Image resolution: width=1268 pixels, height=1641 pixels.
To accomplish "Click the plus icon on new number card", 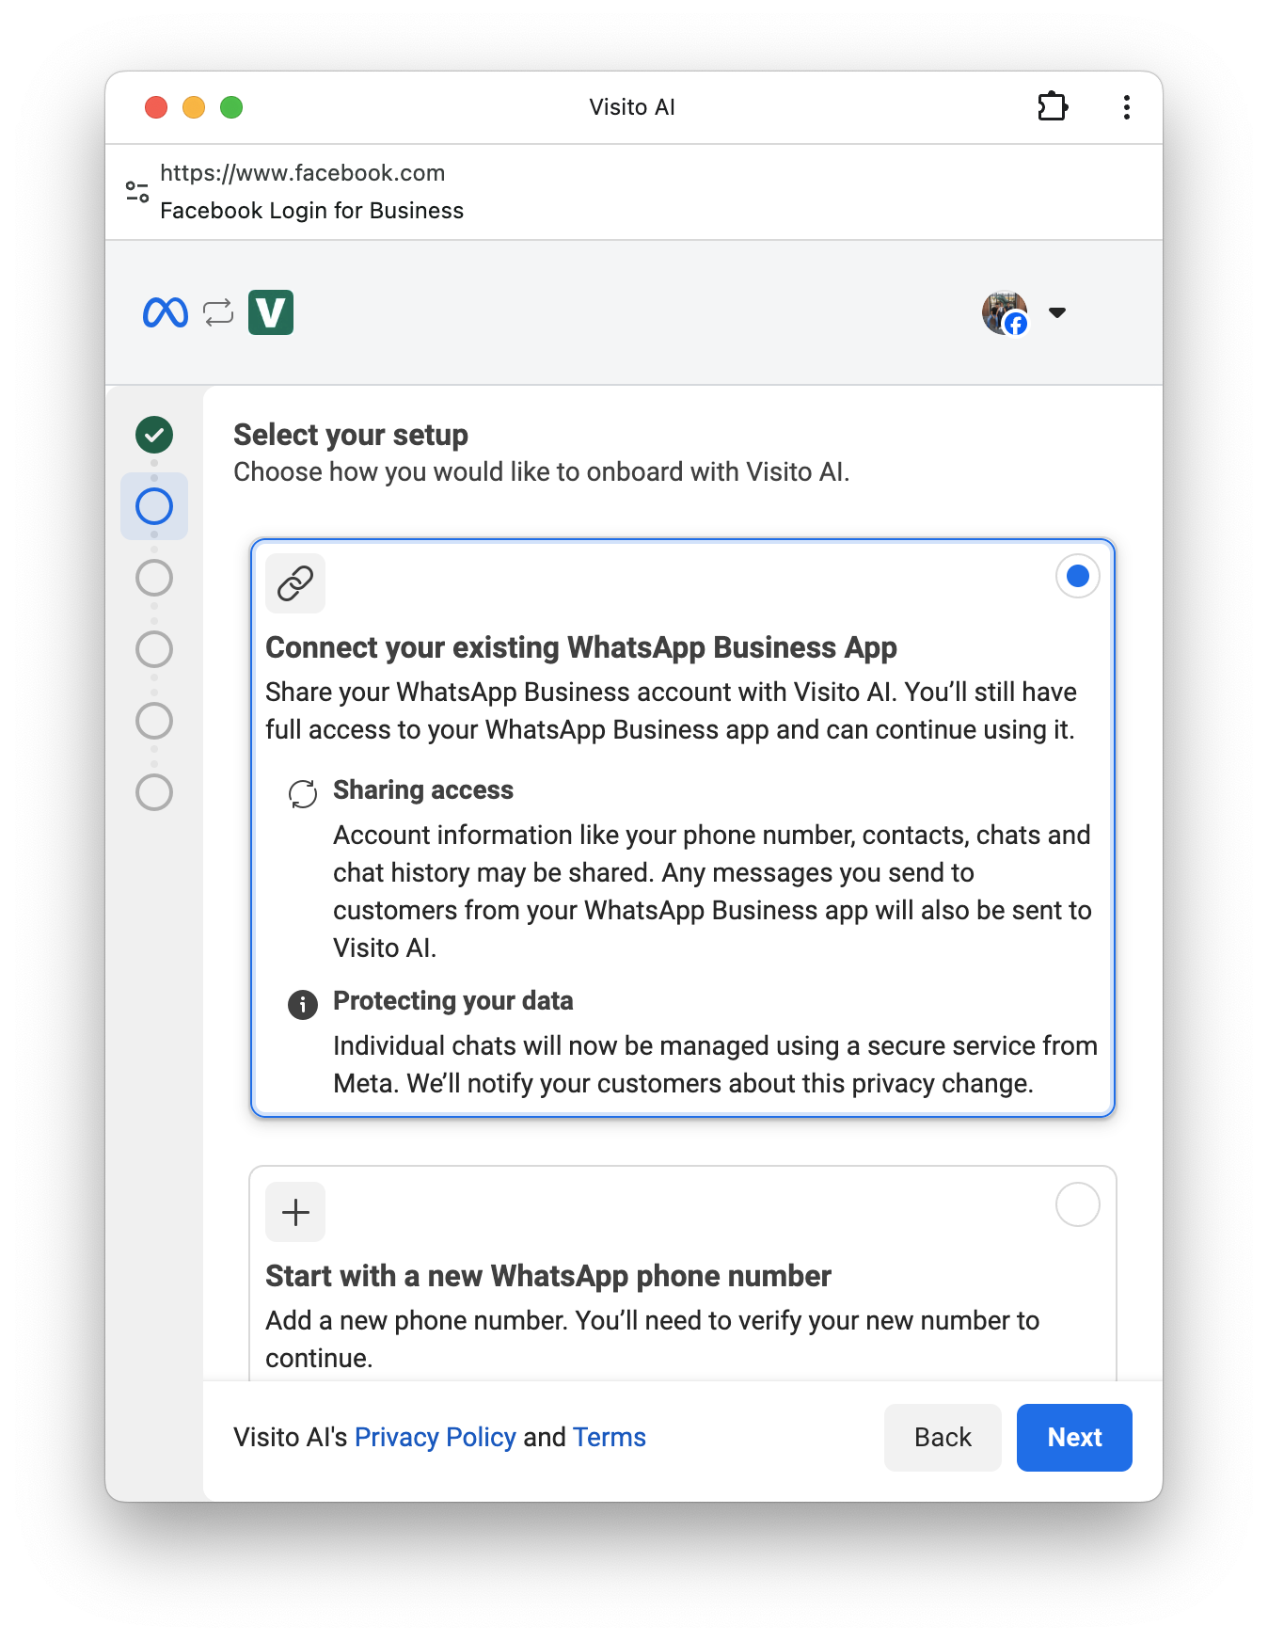I will point(295,1212).
